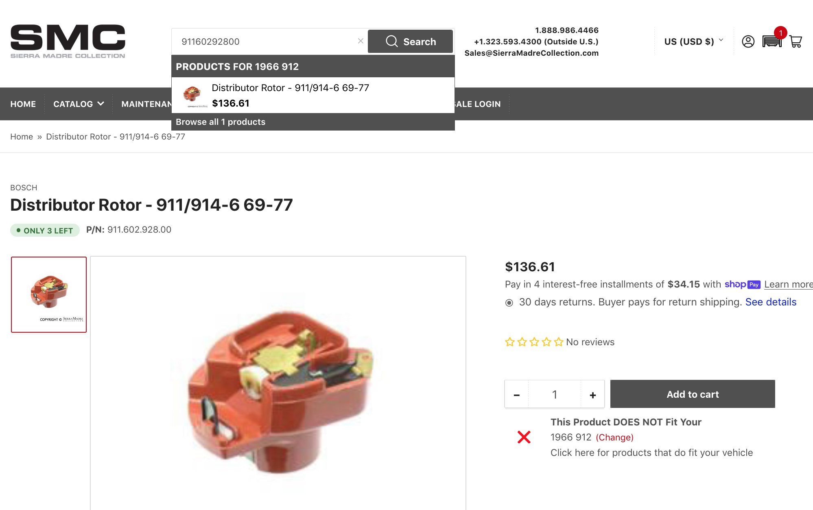Expand the CATALOG menu chevron

coord(101,104)
